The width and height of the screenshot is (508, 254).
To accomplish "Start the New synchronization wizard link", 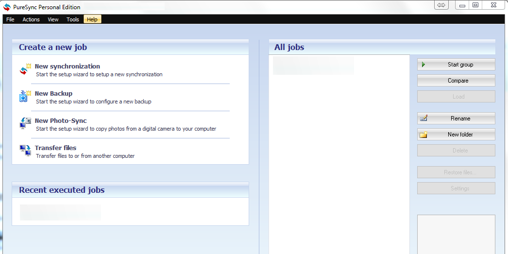I will [68, 67].
